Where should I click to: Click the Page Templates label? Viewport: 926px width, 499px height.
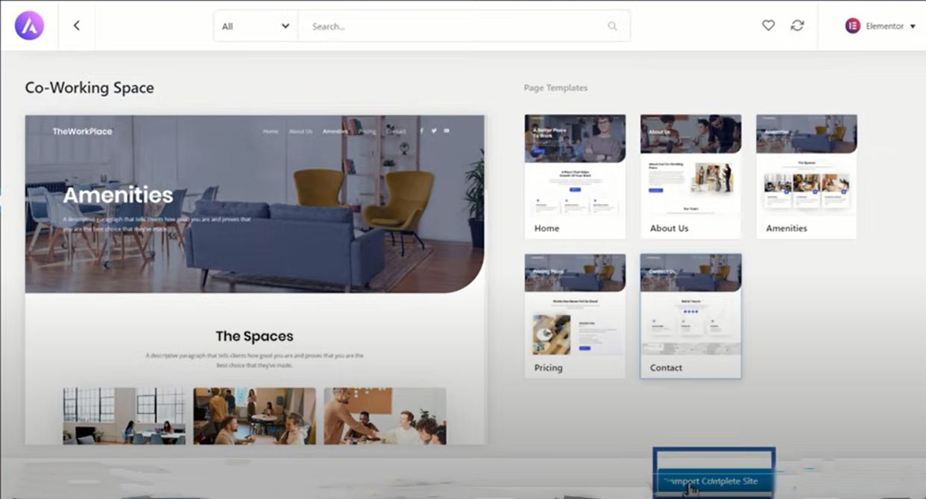[555, 88]
